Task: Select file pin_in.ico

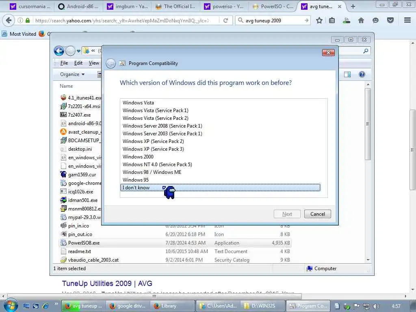Action: (75, 225)
